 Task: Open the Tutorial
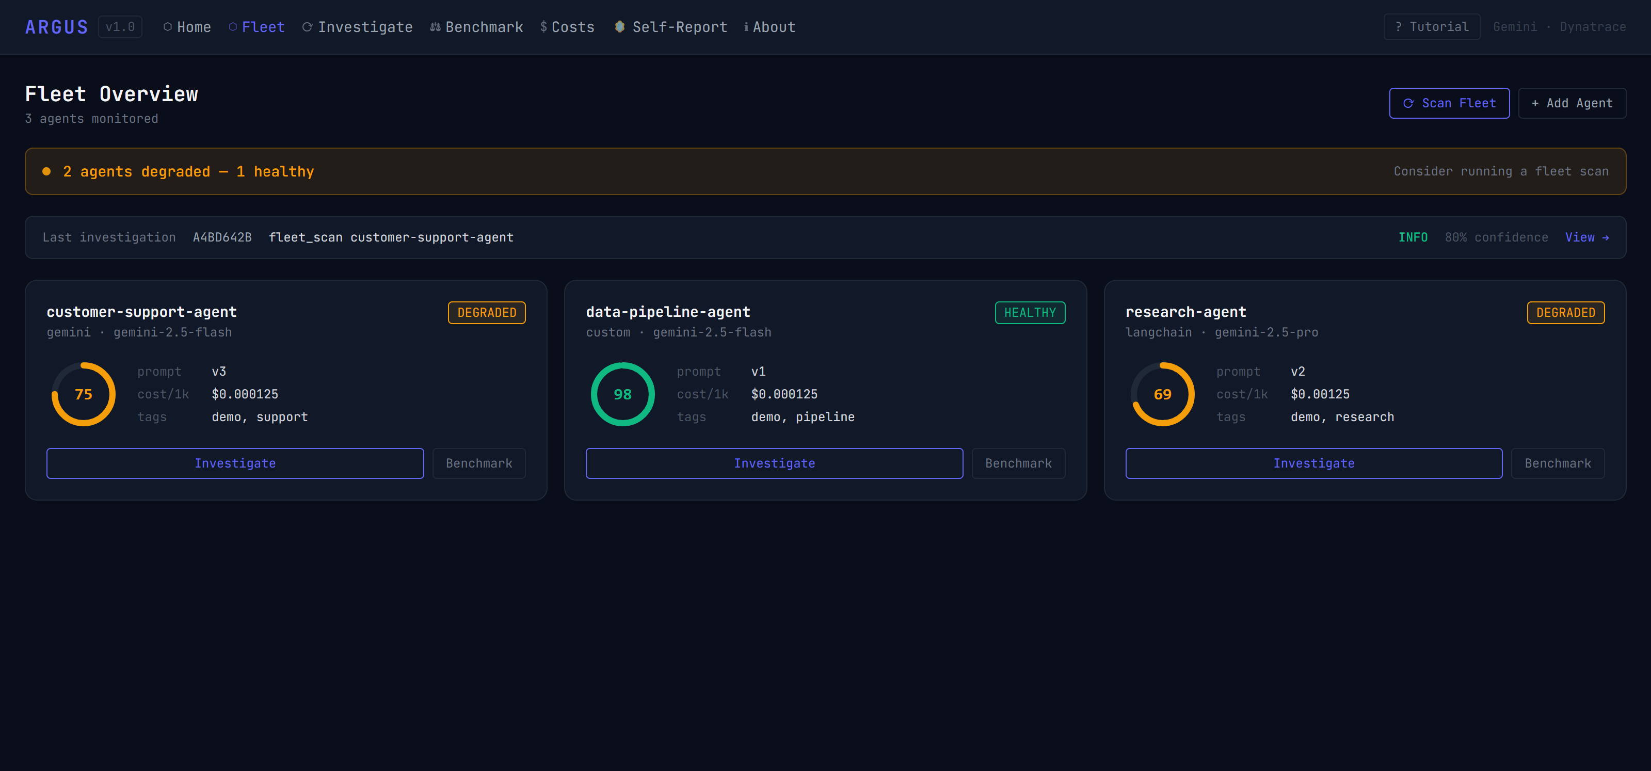tap(1431, 27)
